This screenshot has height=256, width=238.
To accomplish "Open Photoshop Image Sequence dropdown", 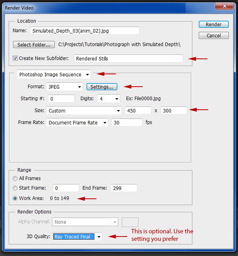I will point(54,75).
